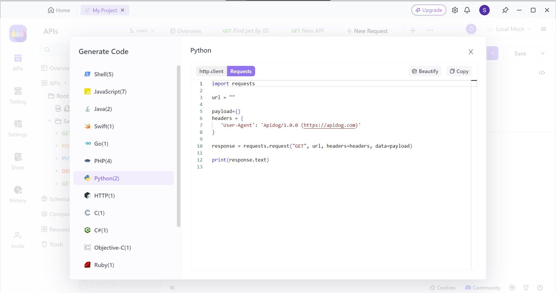Switch to the My Project tab
This screenshot has width=556, height=293.
(105, 10)
